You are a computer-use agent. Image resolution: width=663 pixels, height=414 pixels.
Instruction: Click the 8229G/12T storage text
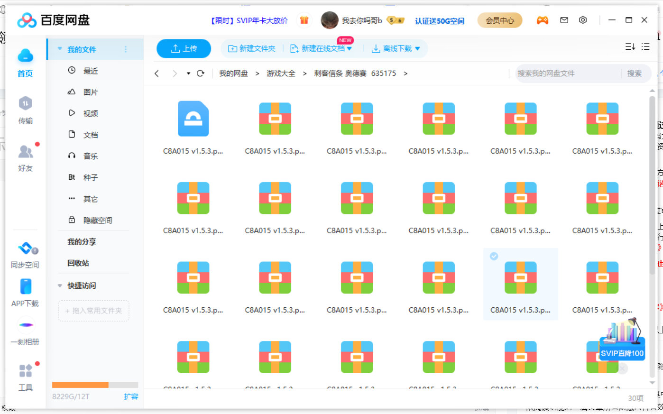coord(71,396)
